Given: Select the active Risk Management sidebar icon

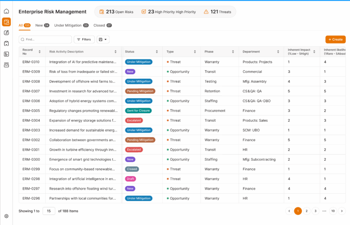Looking at the screenshot, I should click(6, 22).
